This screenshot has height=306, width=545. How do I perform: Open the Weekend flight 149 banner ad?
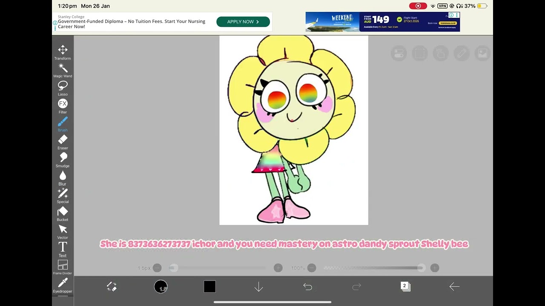(382, 22)
